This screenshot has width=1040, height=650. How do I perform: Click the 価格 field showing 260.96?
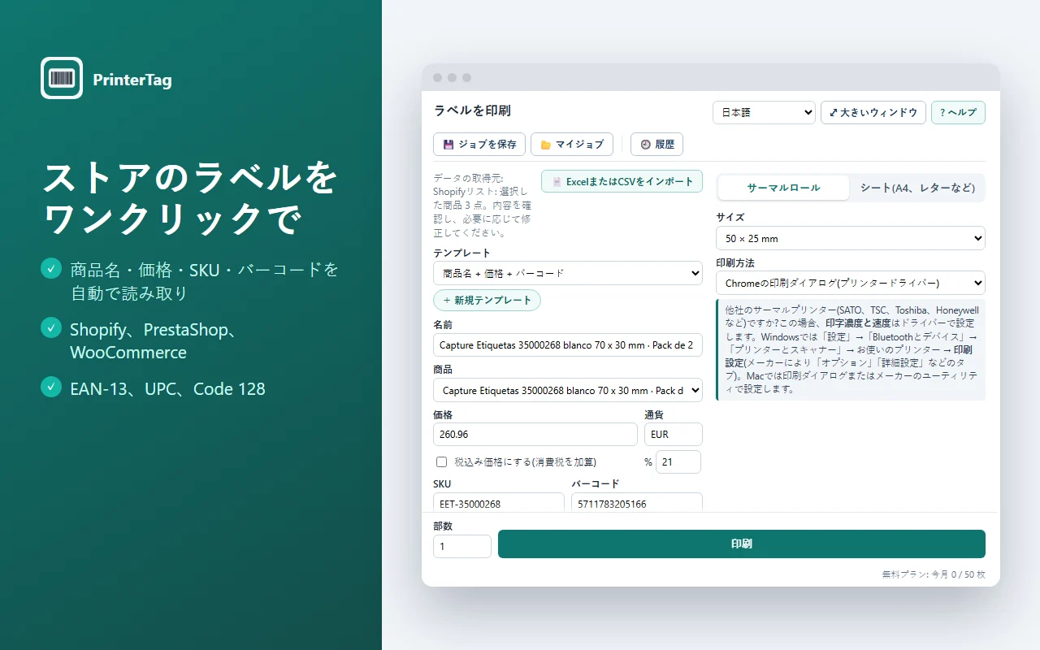pyautogui.click(x=535, y=434)
